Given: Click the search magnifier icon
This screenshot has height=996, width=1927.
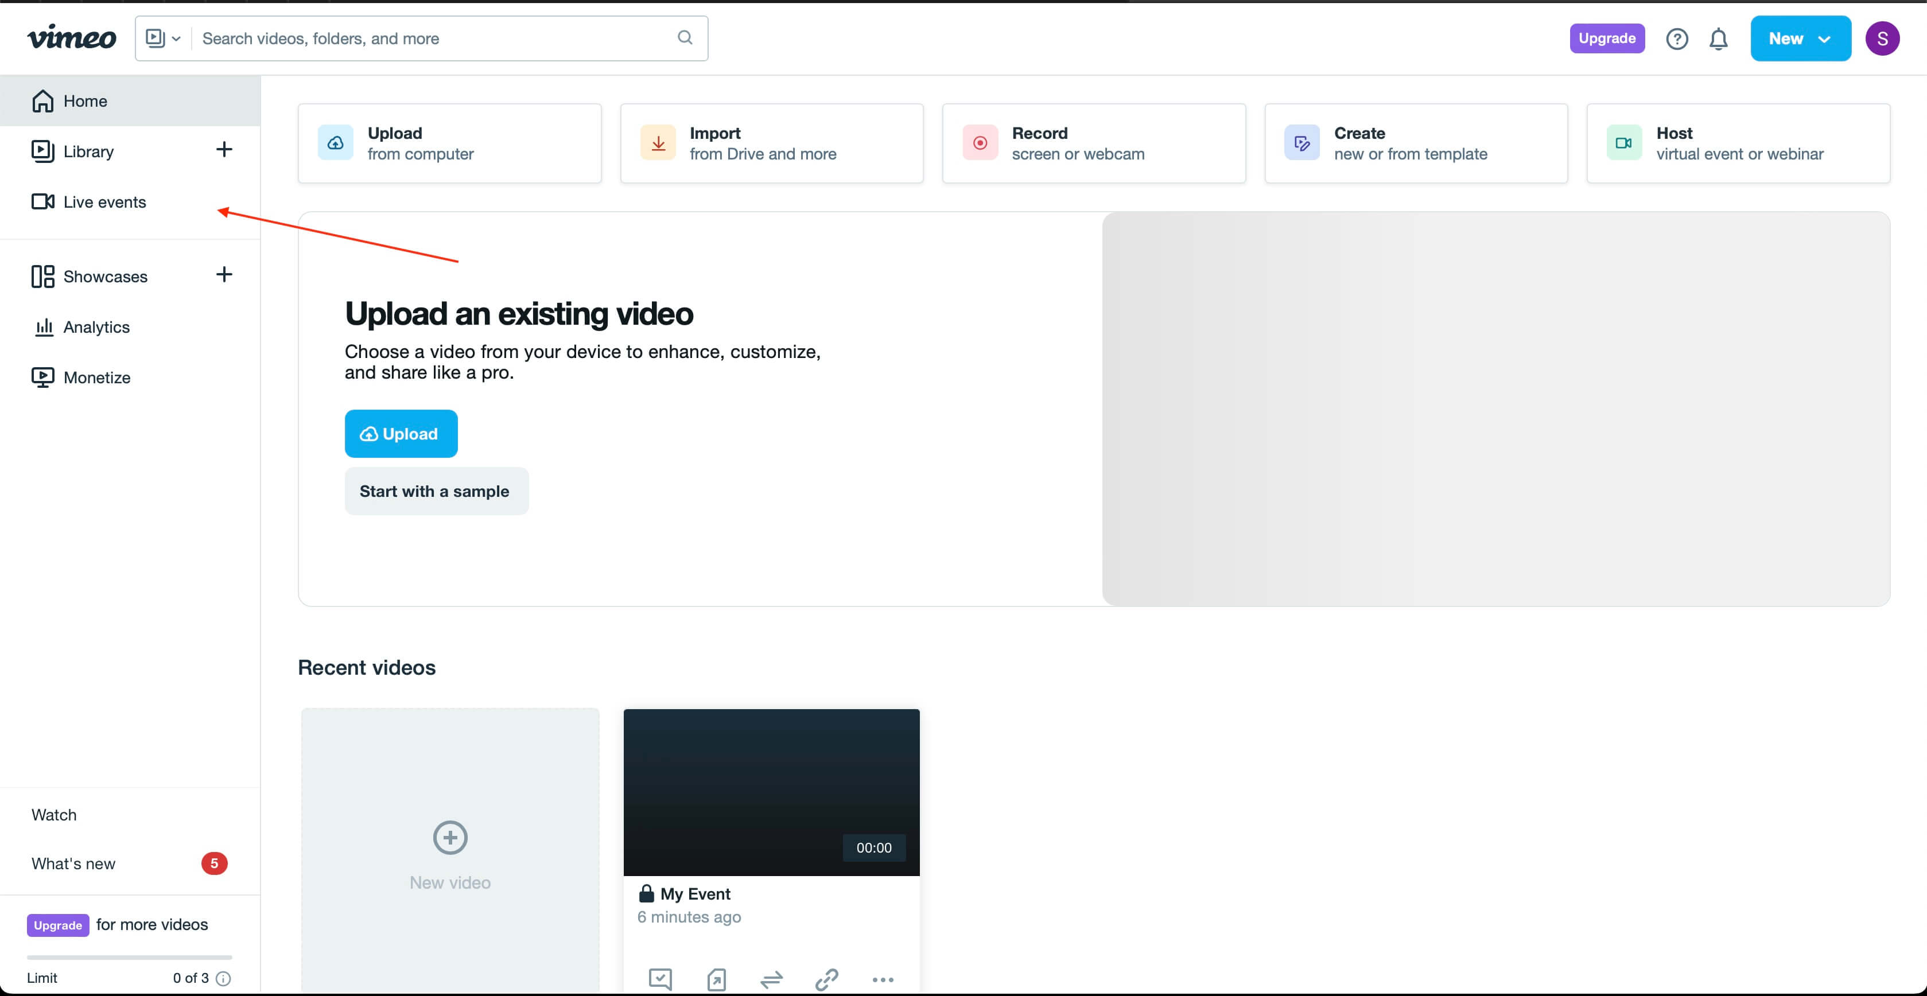Looking at the screenshot, I should point(685,37).
